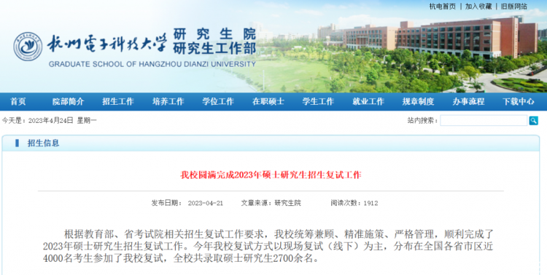Click the blue marker beside 招生信息
The height and width of the screenshot is (275, 547).
click(x=17, y=143)
